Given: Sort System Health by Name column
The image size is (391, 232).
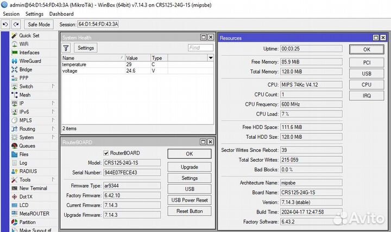Looking at the screenshot, I should 93,58.
